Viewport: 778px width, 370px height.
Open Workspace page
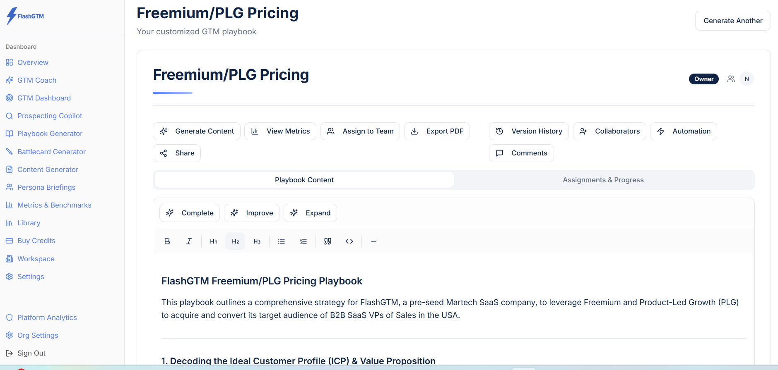tap(30, 259)
